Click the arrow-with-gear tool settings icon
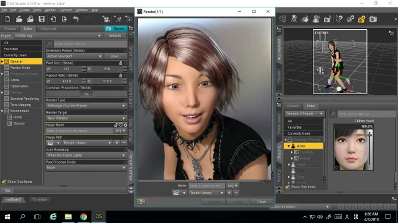This screenshot has height=223, width=398. point(339,19)
